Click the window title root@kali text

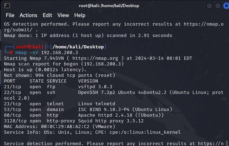click(109, 6)
